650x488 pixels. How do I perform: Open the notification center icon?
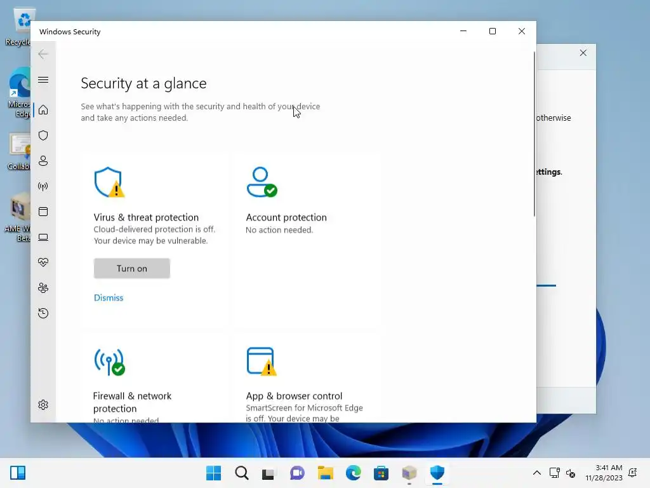point(633,473)
